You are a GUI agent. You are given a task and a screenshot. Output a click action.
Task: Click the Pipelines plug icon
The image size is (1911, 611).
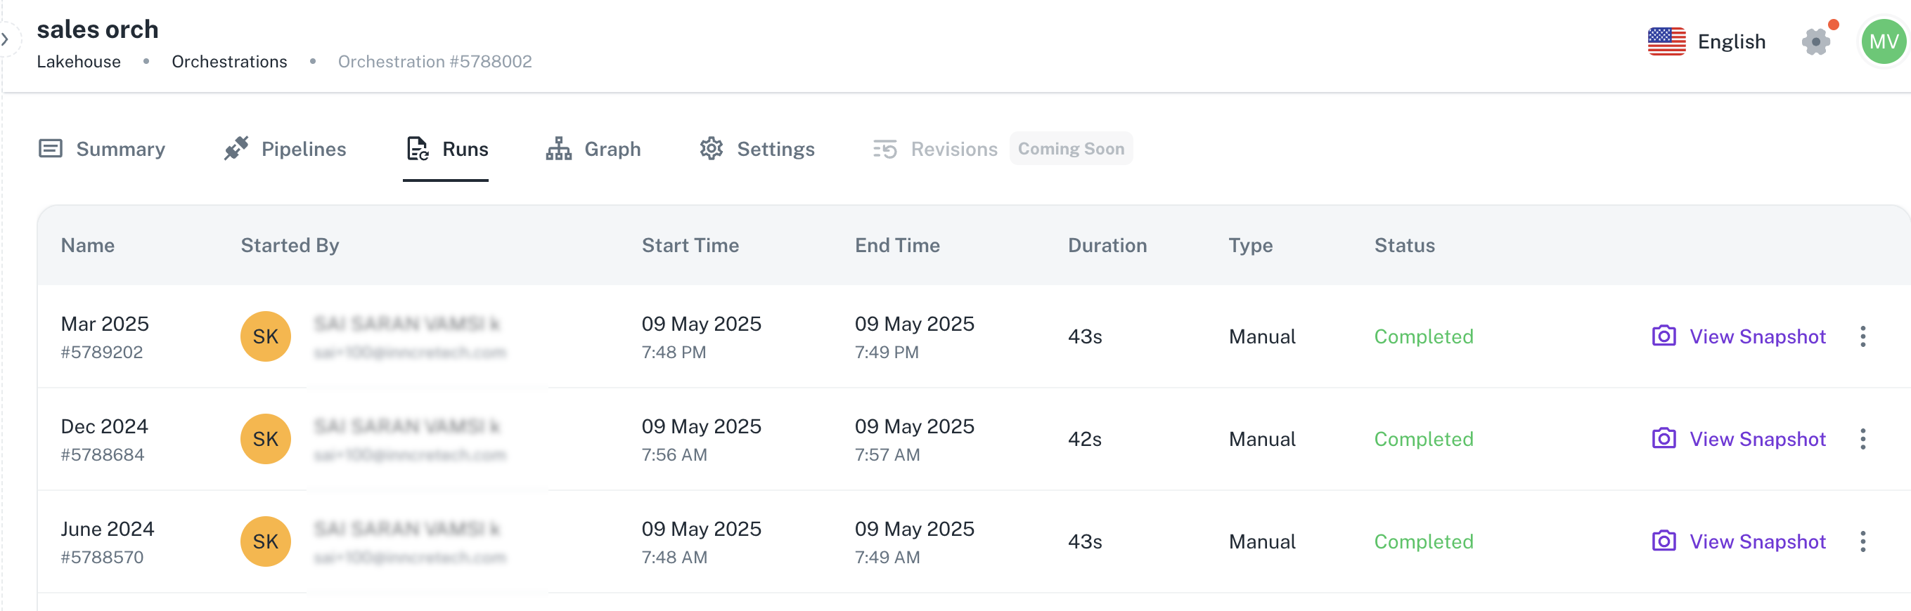[x=236, y=148]
